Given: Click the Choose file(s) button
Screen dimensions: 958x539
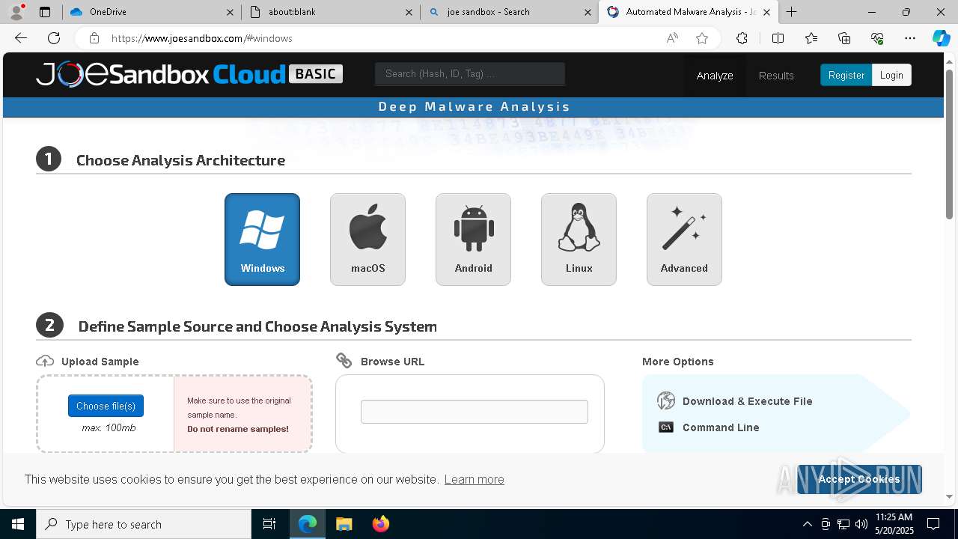Looking at the screenshot, I should coord(106,406).
